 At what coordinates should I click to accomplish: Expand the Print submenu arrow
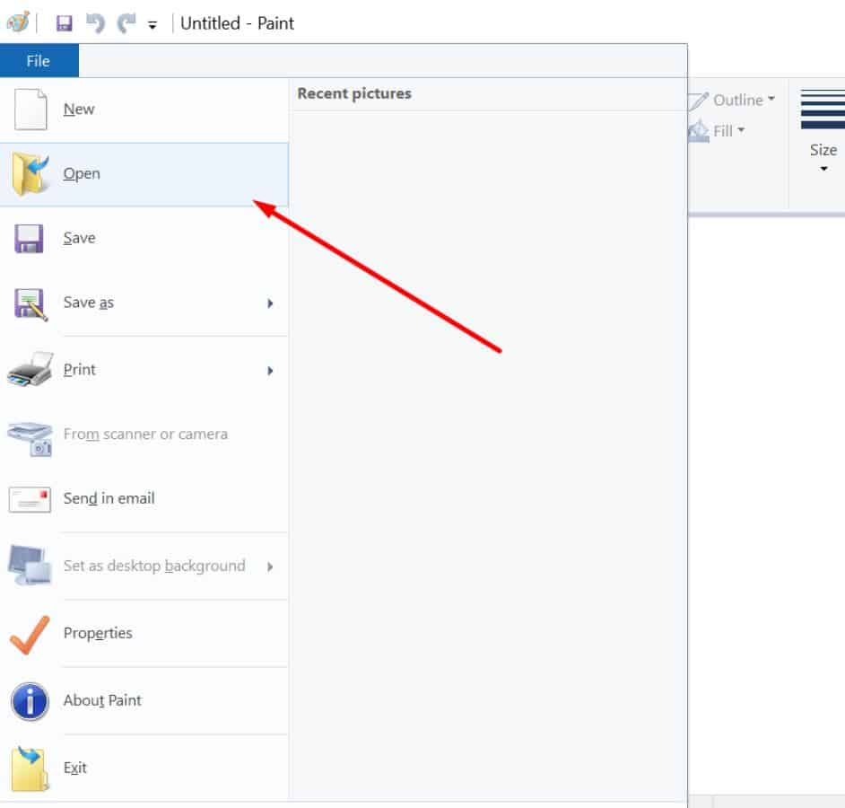coord(270,370)
